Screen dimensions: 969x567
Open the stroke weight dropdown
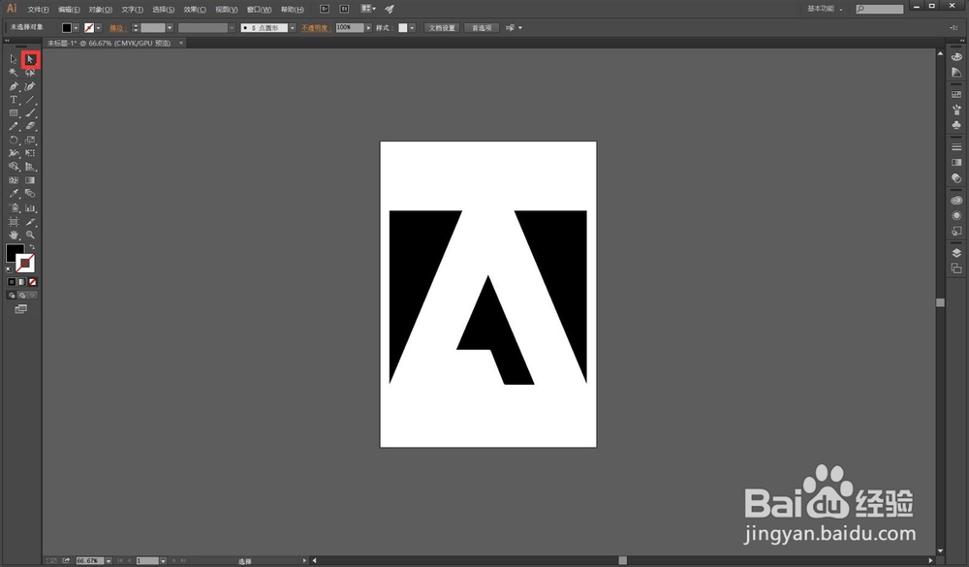170,28
